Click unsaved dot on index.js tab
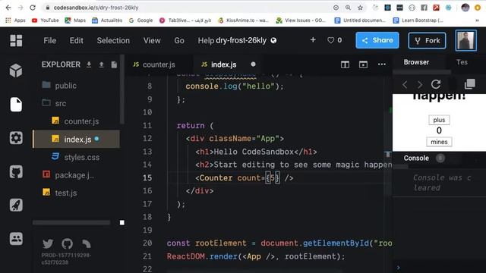This screenshot has width=486, height=273. (253, 64)
